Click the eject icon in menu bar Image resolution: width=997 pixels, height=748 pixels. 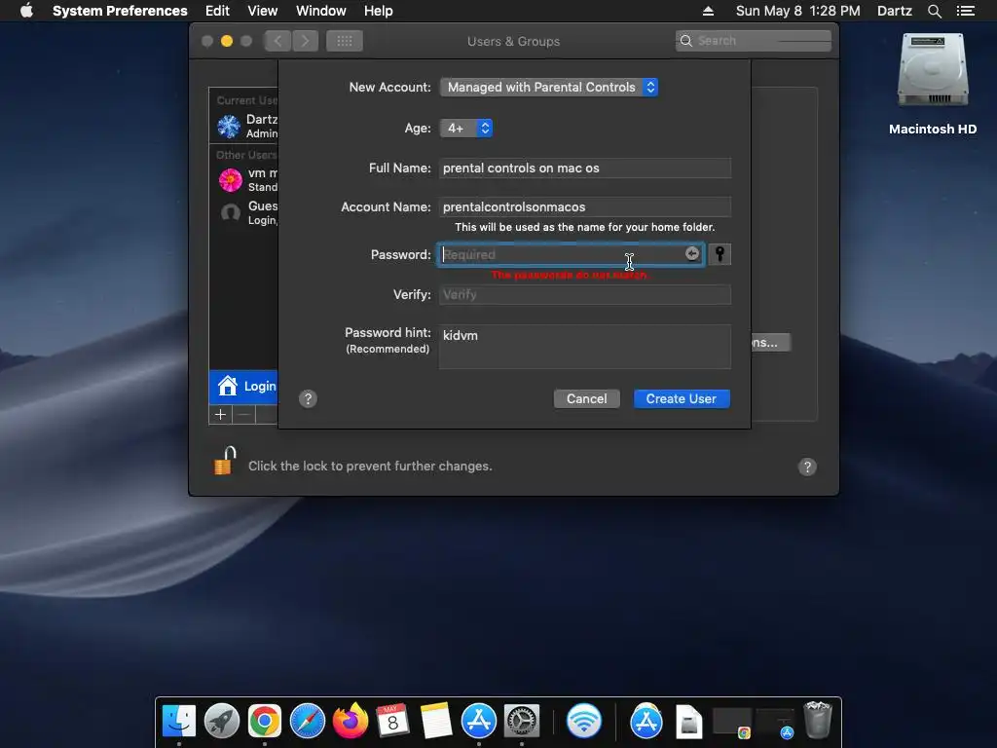click(708, 11)
